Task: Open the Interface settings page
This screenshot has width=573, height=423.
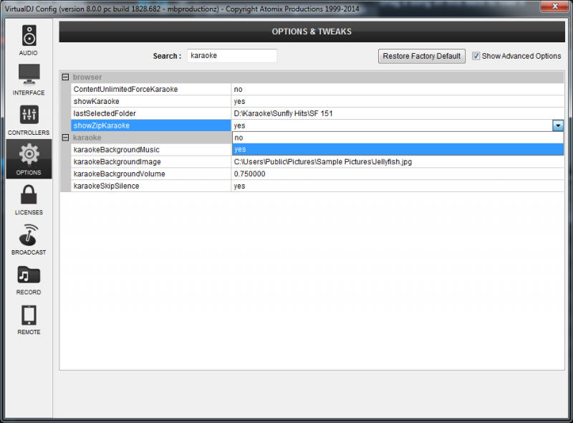Action: click(x=29, y=80)
